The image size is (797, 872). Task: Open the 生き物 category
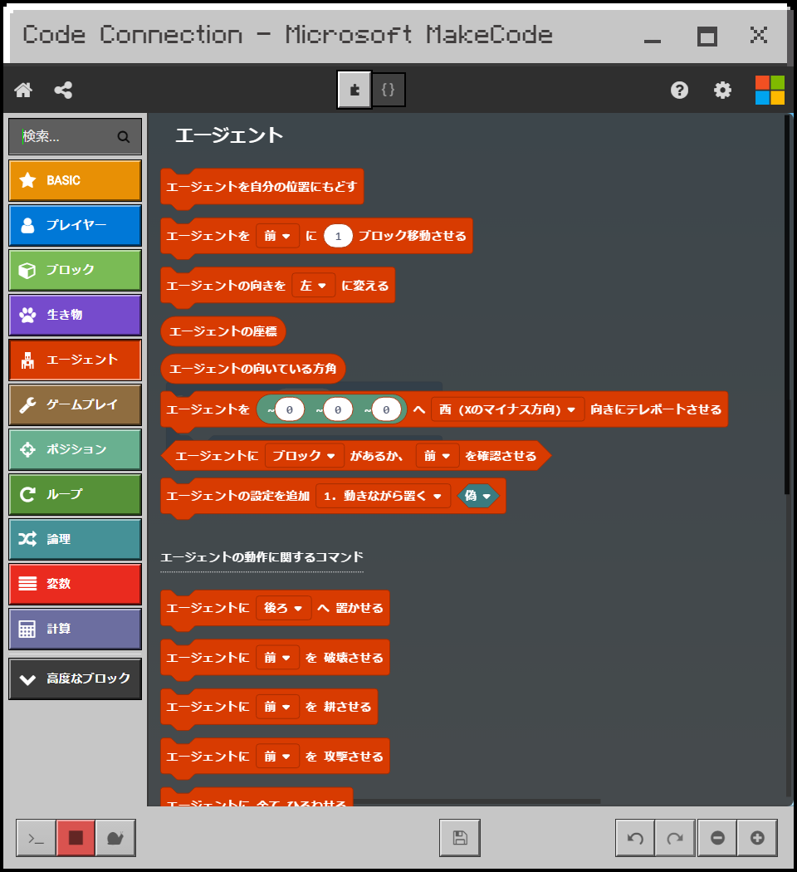click(75, 316)
